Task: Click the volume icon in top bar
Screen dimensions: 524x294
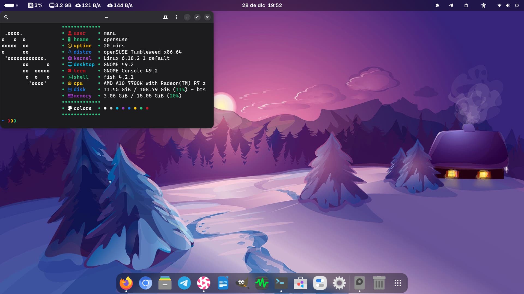Action: pyautogui.click(x=508, y=5)
